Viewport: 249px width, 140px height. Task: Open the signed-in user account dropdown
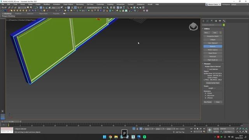click(213, 4)
